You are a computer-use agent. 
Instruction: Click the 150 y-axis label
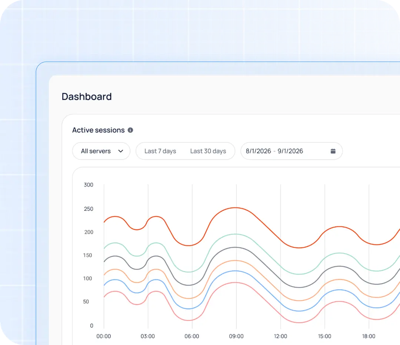tap(87, 255)
